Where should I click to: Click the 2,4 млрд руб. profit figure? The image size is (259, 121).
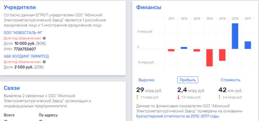[191, 90]
